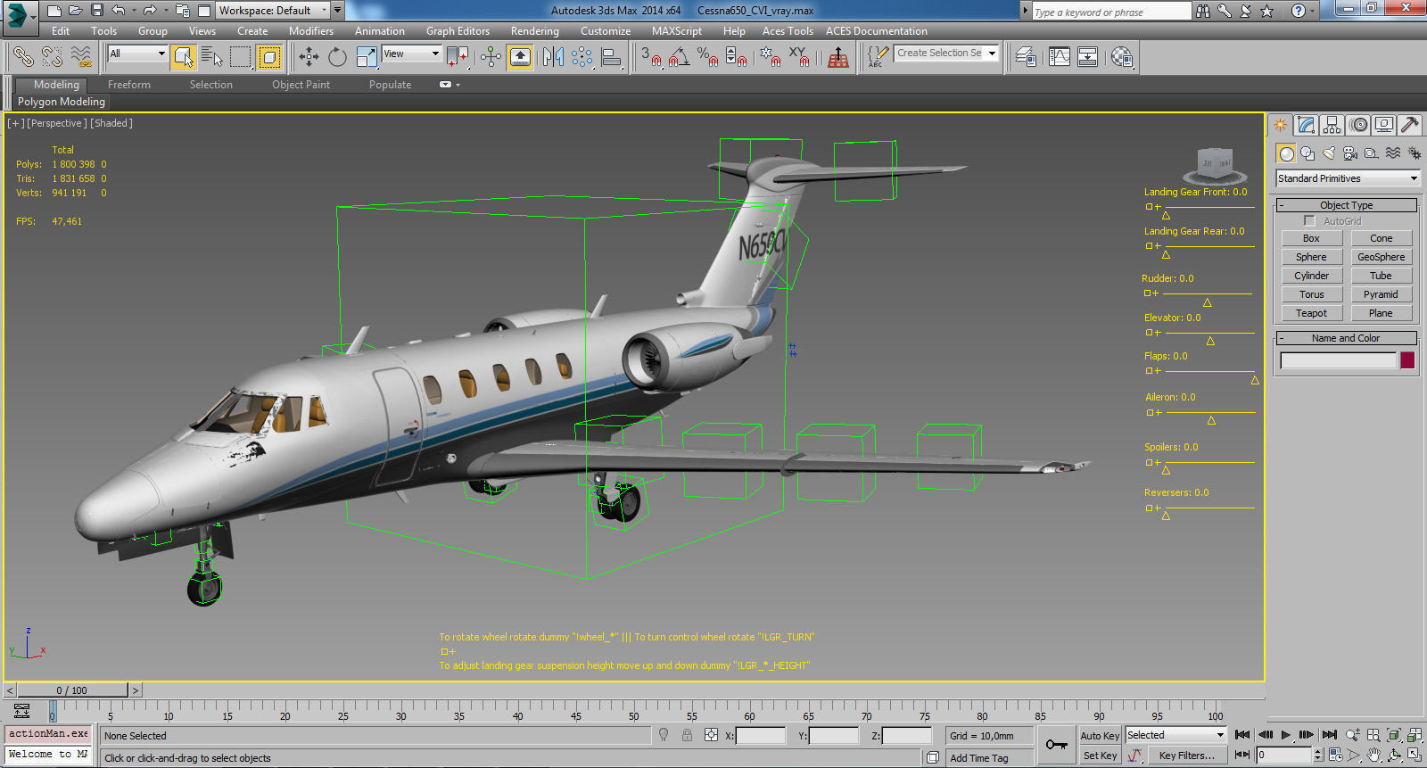Open the Modifiers menu
This screenshot has width=1427, height=768.
[310, 31]
